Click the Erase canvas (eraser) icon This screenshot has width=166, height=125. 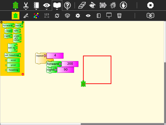(82, 5)
